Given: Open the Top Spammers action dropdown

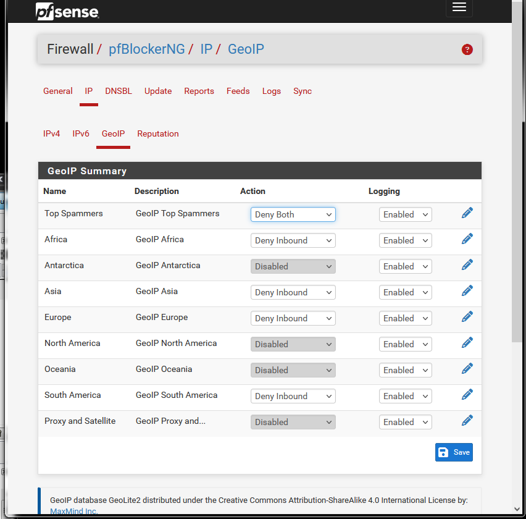Looking at the screenshot, I should [293, 214].
